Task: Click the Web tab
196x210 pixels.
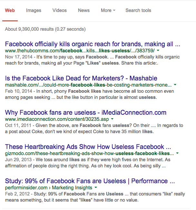Action: [10, 10]
